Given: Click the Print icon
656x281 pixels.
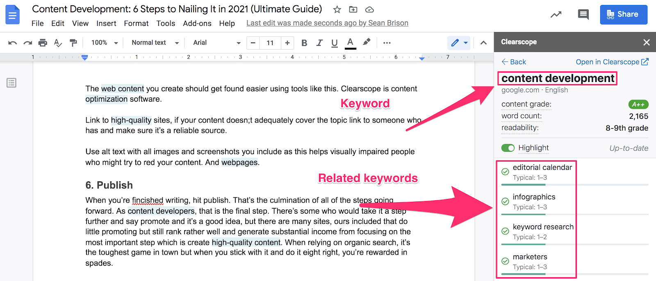Looking at the screenshot, I should [x=43, y=43].
